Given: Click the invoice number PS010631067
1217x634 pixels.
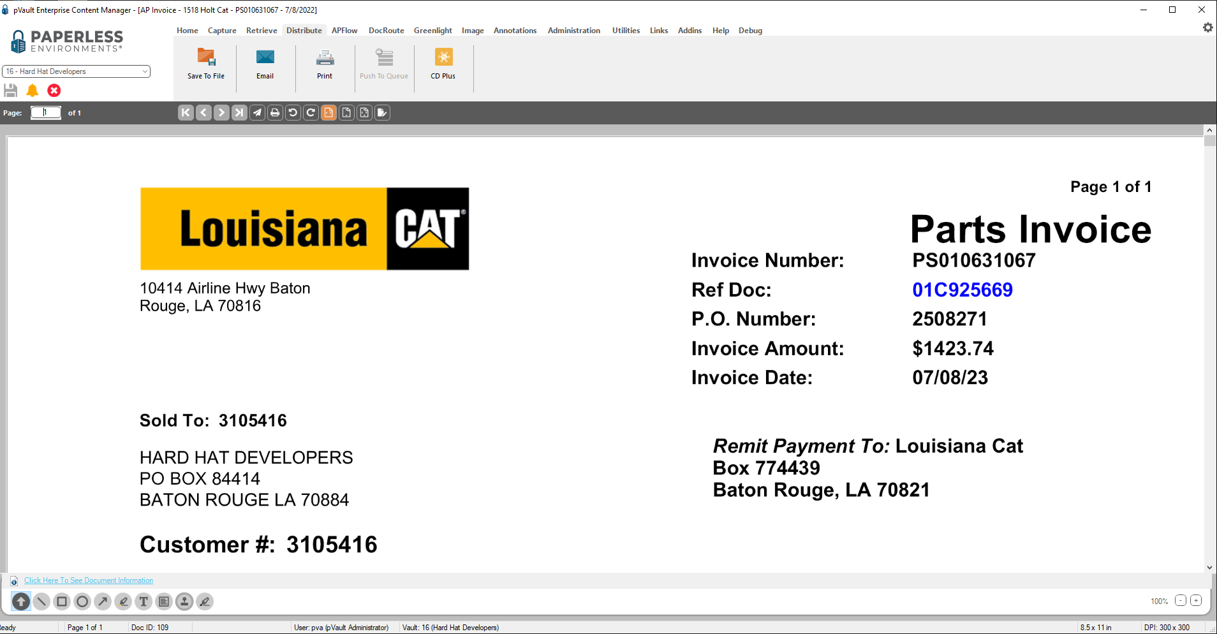Looking at the screenshot, I should click(x=974, y=260).
